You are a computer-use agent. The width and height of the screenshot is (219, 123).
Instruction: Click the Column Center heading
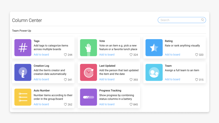tap(27, 20)
